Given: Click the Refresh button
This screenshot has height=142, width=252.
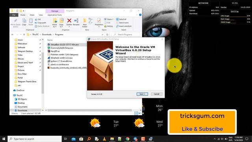Looking at the screenshot, I should pyautogui.click(x=107, y=34).
